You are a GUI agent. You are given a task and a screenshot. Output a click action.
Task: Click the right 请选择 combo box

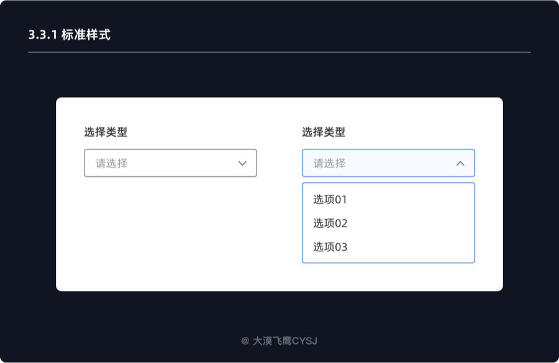coord(388,163)
